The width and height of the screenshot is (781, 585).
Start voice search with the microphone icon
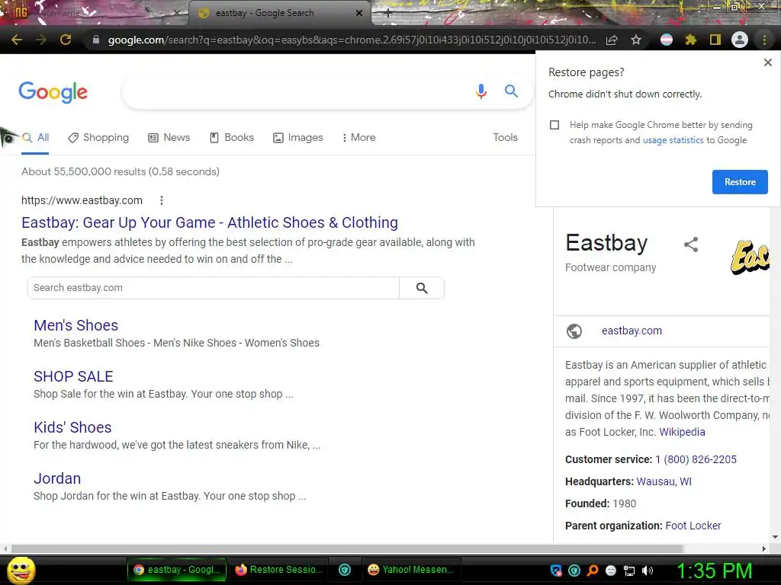click(x=480, y=91)
